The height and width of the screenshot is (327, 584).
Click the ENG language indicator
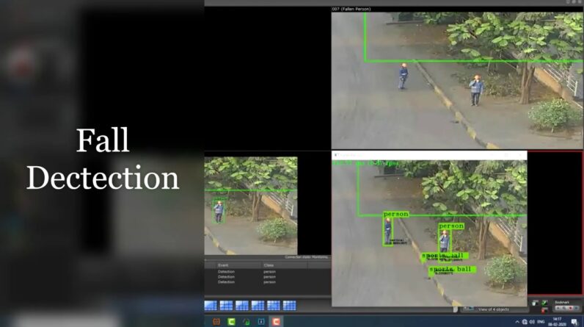(541, 322)
